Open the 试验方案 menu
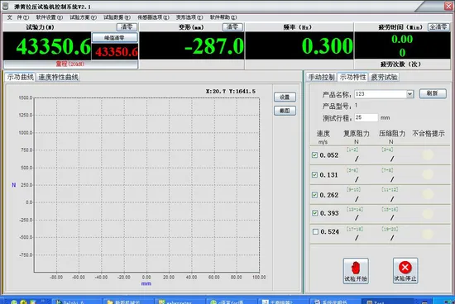 pos(83,17)
